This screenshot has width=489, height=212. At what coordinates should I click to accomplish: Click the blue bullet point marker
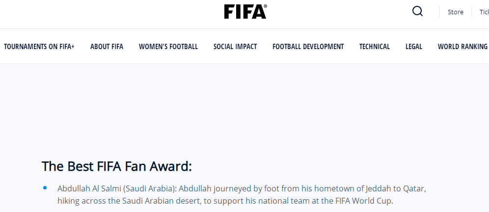(45, 188)
